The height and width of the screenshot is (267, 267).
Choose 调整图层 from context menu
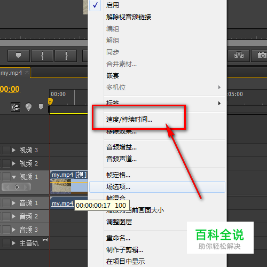pos(119,222)
